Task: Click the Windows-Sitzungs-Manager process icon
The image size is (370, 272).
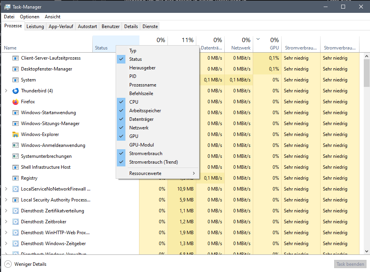Action: pyautogui.click(x=15, y=124)
